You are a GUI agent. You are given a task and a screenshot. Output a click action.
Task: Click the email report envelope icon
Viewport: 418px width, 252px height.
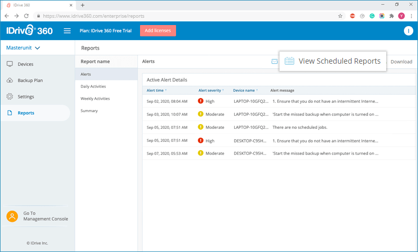point(274,62)
